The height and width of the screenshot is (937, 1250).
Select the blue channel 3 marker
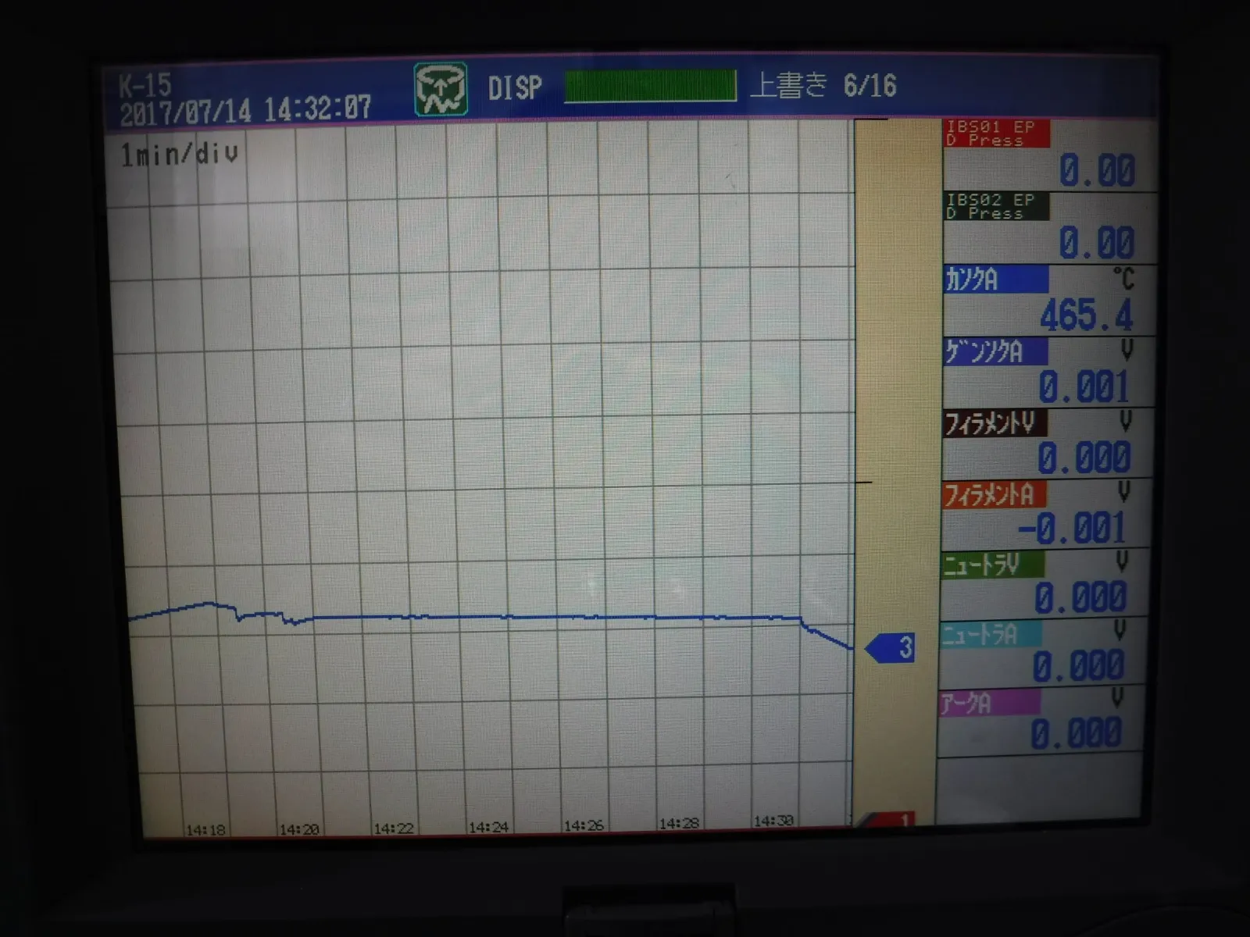tap(891, 648)
